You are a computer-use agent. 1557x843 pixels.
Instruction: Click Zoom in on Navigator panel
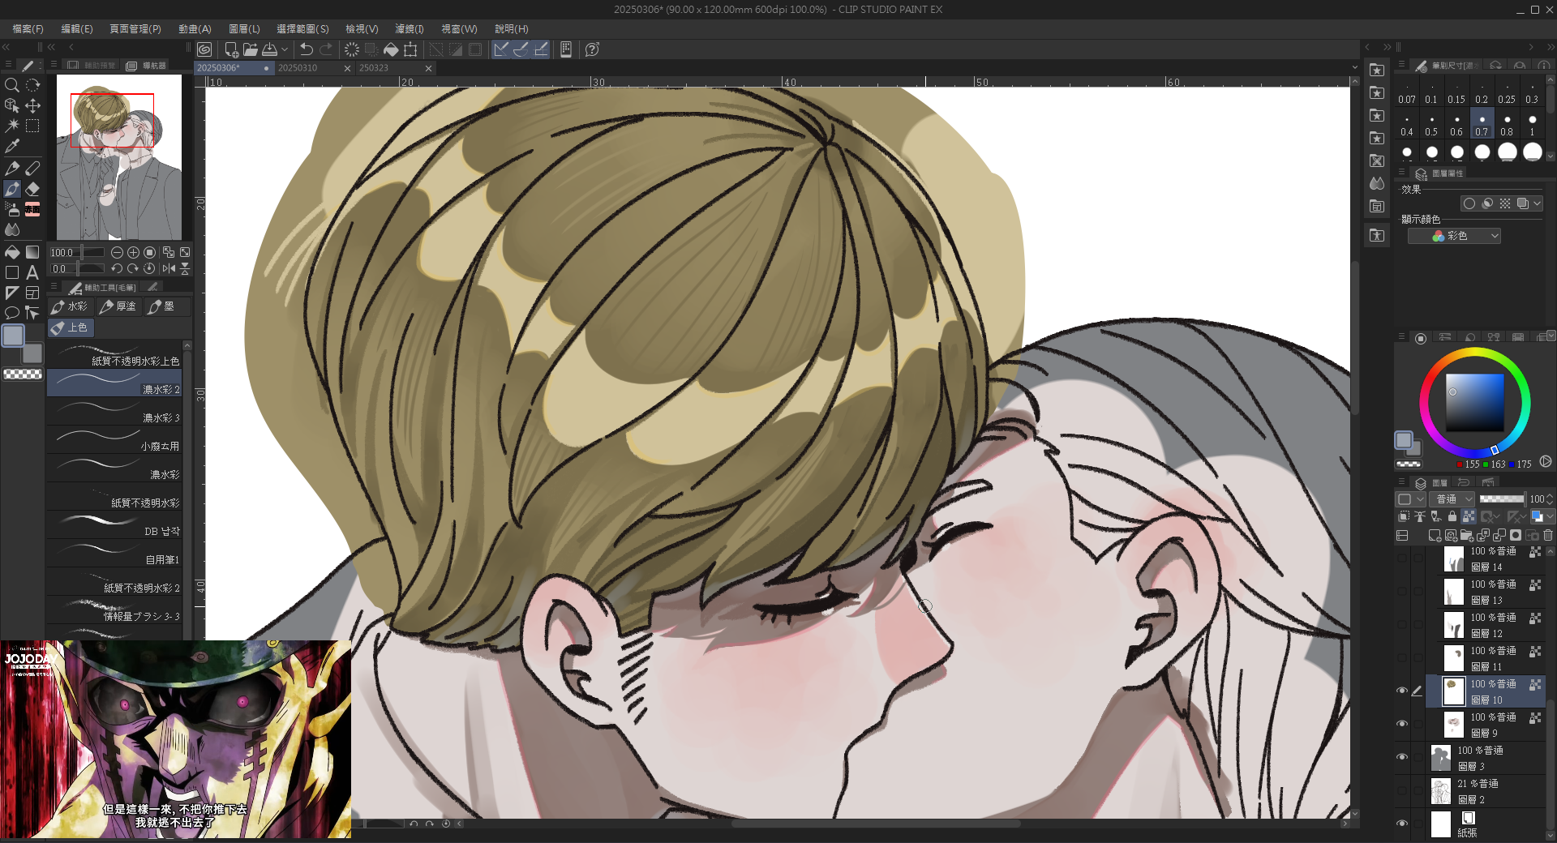(x=133, y=253)
